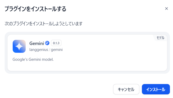The width and height of the screenshot is (173, 98).
Task: Click the モデル category tag
Action: (x=160, y=38)
